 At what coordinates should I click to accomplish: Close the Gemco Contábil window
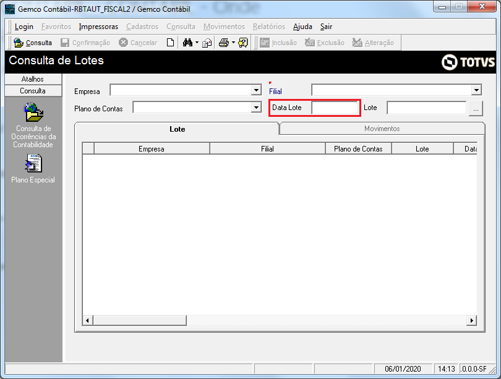tap(482, 7)
